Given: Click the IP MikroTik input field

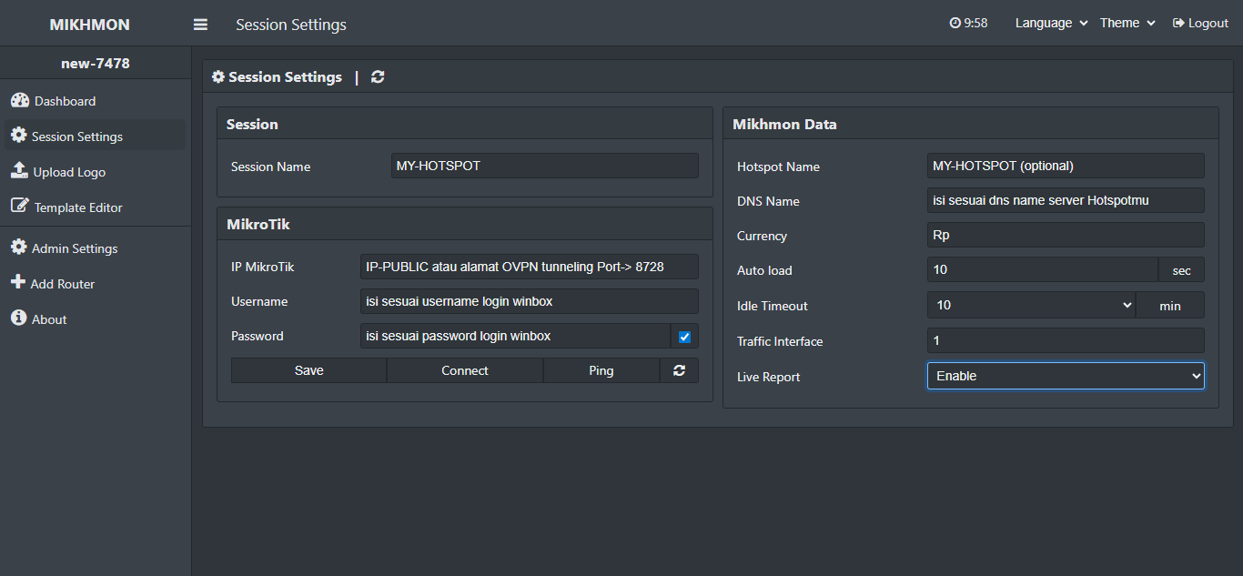Looking at the screenshot, I should [529, 267].
